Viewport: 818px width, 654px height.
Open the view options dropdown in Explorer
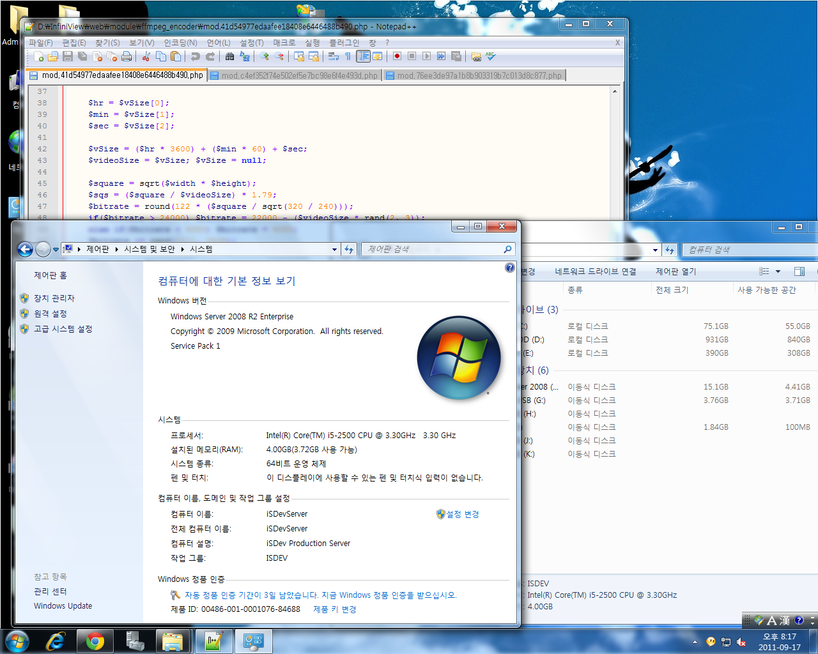778,271
